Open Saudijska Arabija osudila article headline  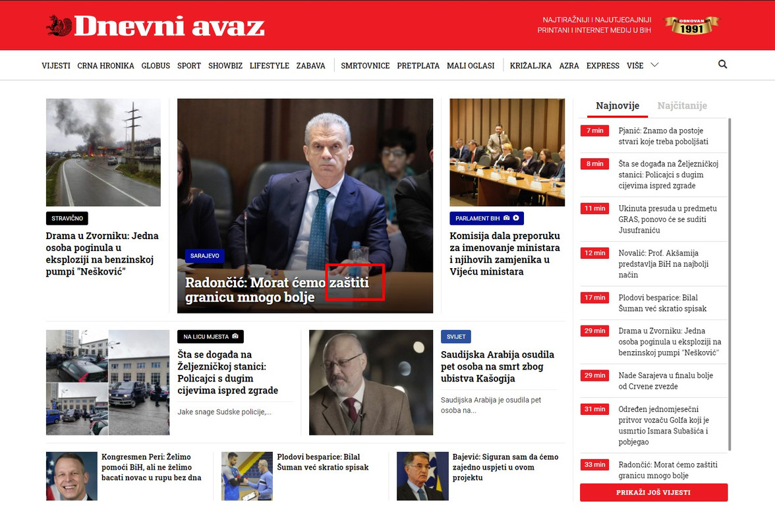point(497,366)
